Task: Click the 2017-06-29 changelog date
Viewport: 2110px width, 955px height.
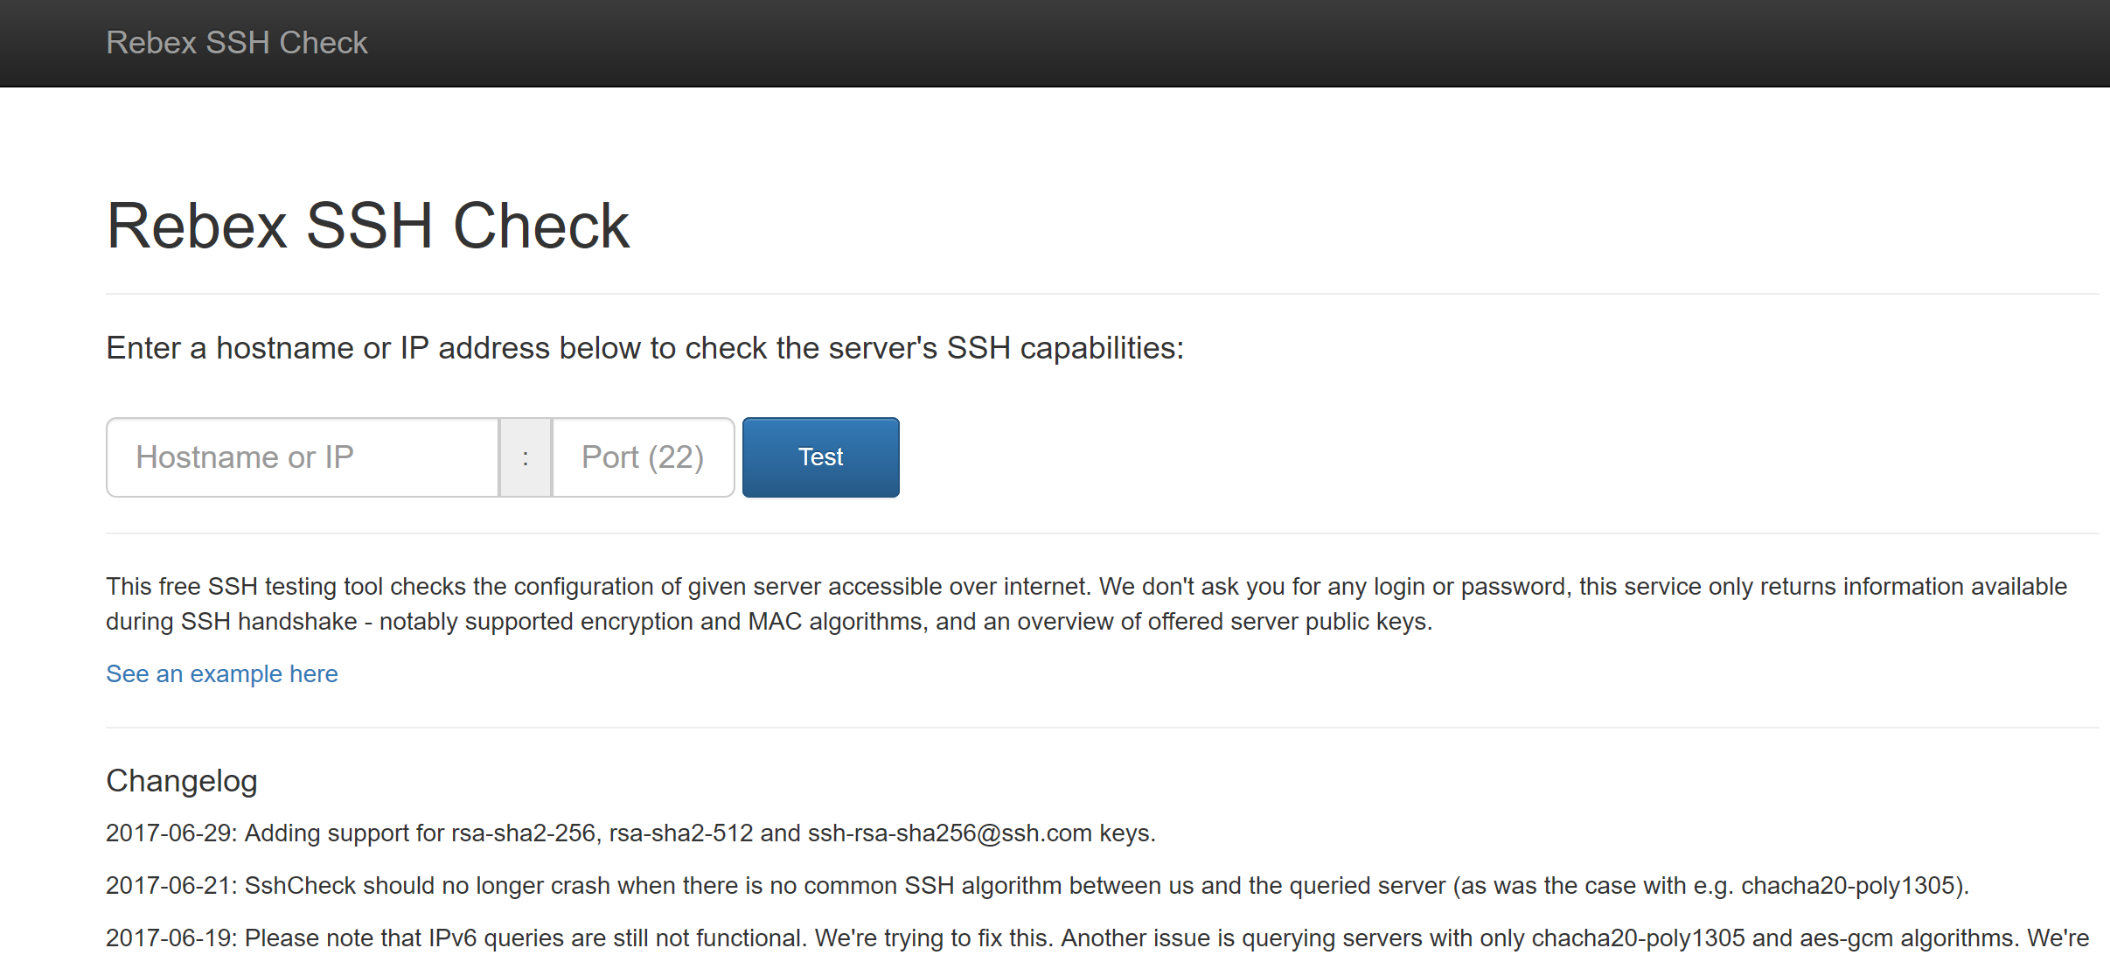Action: point(170,833)
